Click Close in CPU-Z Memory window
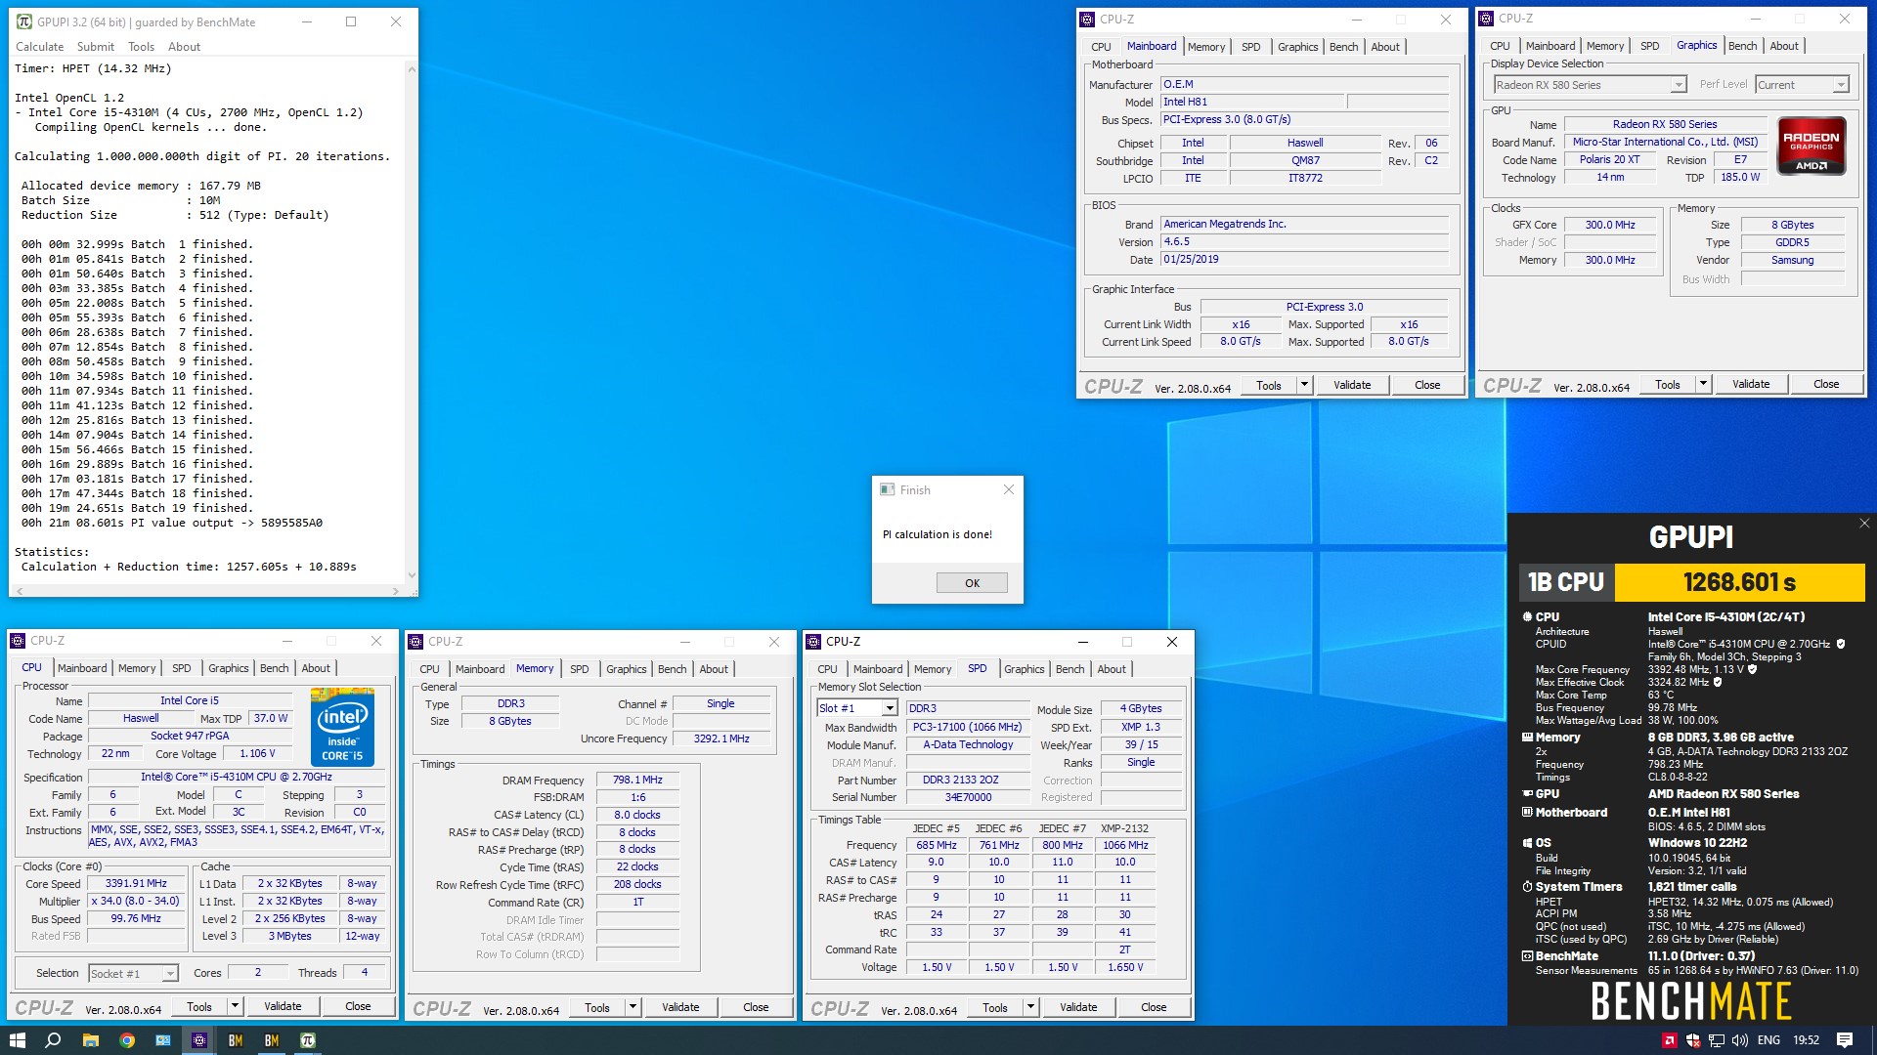This screenshot has height=1055, width=1877. [756, 1007]
